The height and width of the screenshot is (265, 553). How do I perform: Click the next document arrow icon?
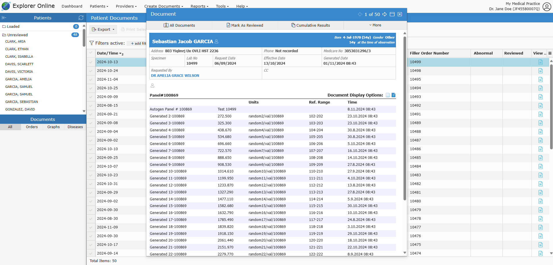tap(384, 14)
